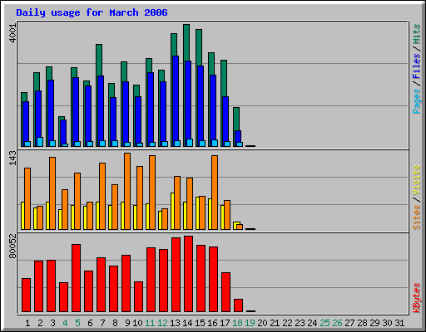Select the blue Files bar for day 4
This screenshot has height=332, width=426.
coord(63,132)
